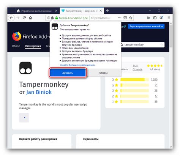
Task: Open the 38 three-star reviews count
Action: click(x=156, y=91)
